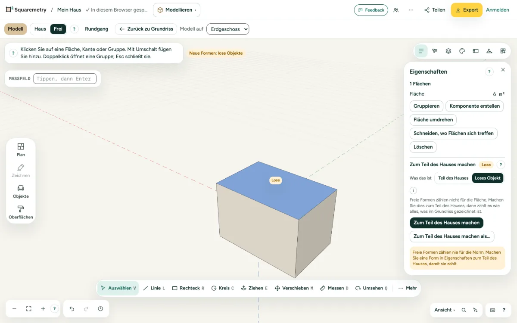Open the version history clock icon
The height and width of the screenshot is (323, 517).
point(100,309)
